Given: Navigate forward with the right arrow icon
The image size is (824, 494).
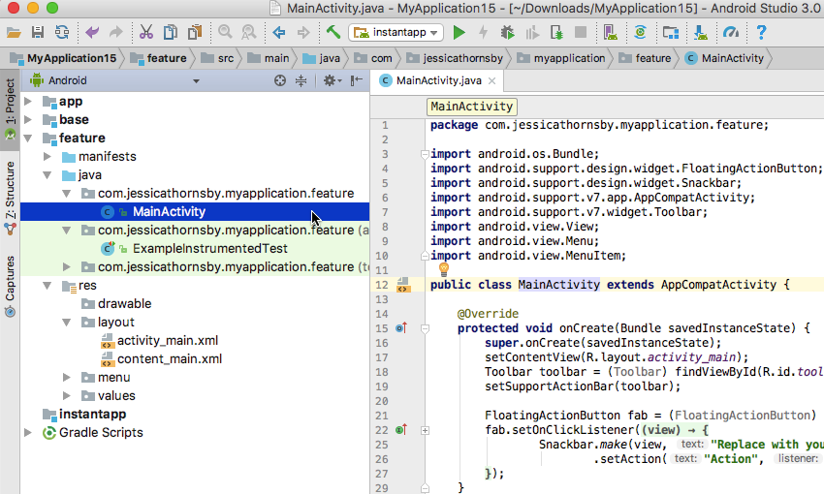Looking at the screenshot, I should pos(303,33).
